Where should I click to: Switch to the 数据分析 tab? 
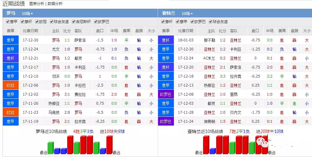[55, 4]
